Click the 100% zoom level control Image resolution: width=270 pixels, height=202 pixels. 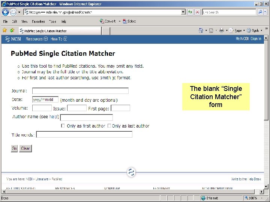click(x=253, y=198)
